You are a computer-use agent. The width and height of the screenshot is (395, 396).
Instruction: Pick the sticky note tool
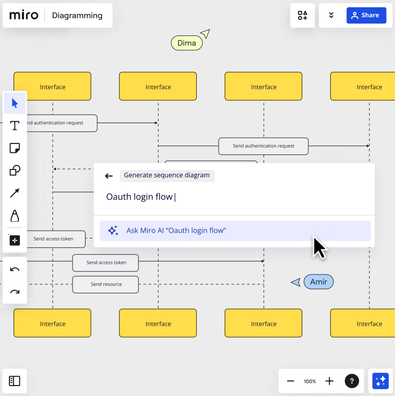click(15, 148)
